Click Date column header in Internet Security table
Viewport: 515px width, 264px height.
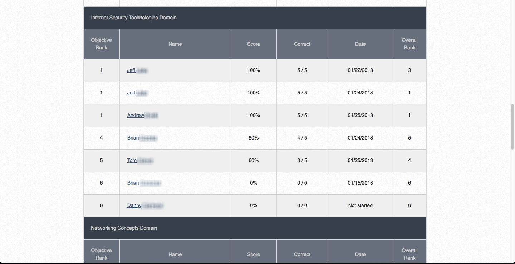tap(360, 44)
